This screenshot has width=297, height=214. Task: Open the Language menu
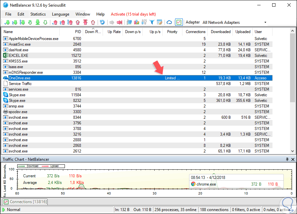coord(61,14)
